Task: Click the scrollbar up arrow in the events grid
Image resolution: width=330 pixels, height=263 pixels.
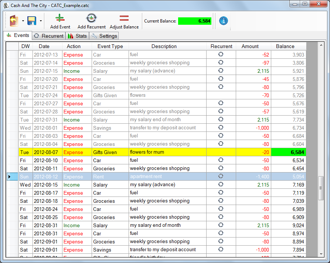Action: click(321, 45)
